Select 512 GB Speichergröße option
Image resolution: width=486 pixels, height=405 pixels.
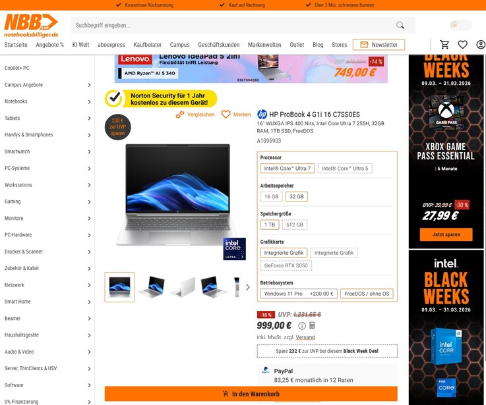pyautogui.click(x=295, y=225)
